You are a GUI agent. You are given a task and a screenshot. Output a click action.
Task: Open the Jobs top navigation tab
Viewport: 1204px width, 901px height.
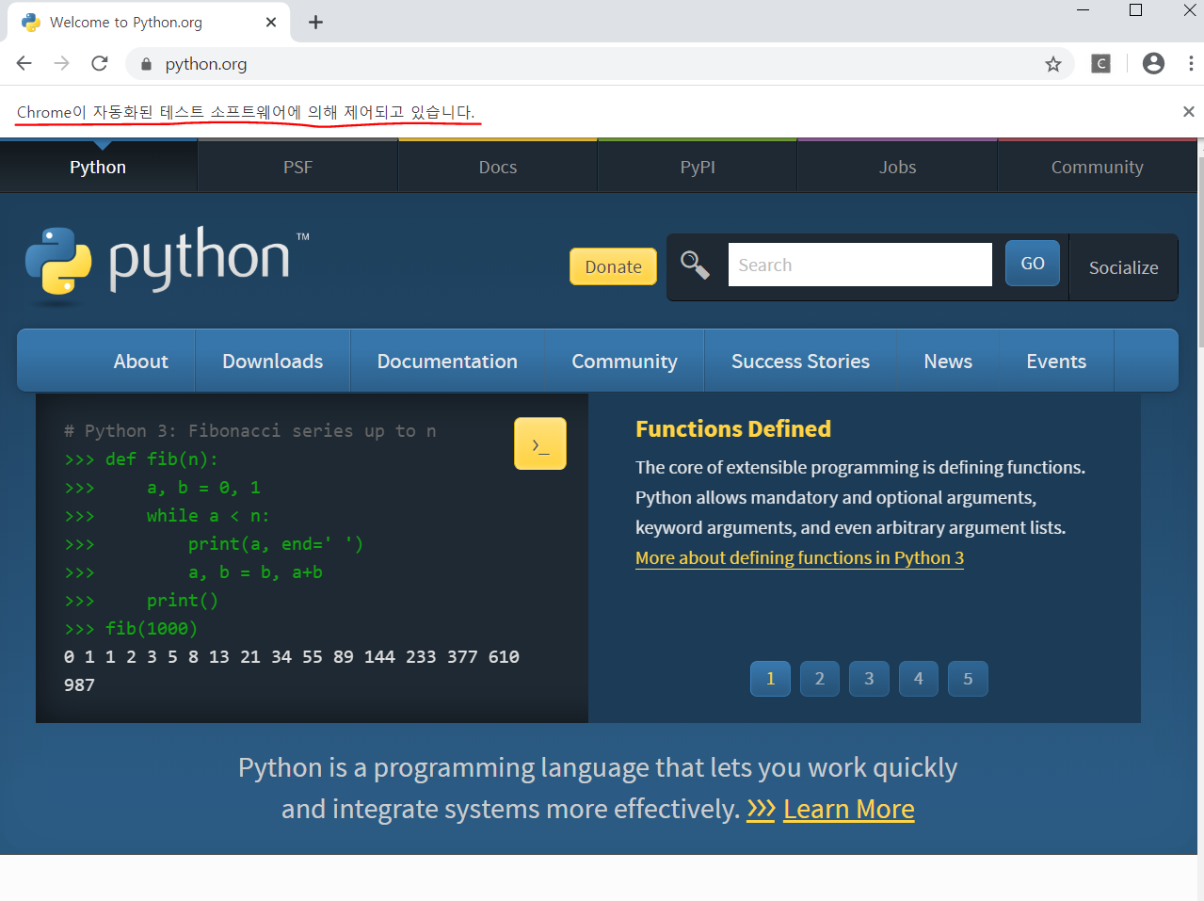click(x=897, y=167)
